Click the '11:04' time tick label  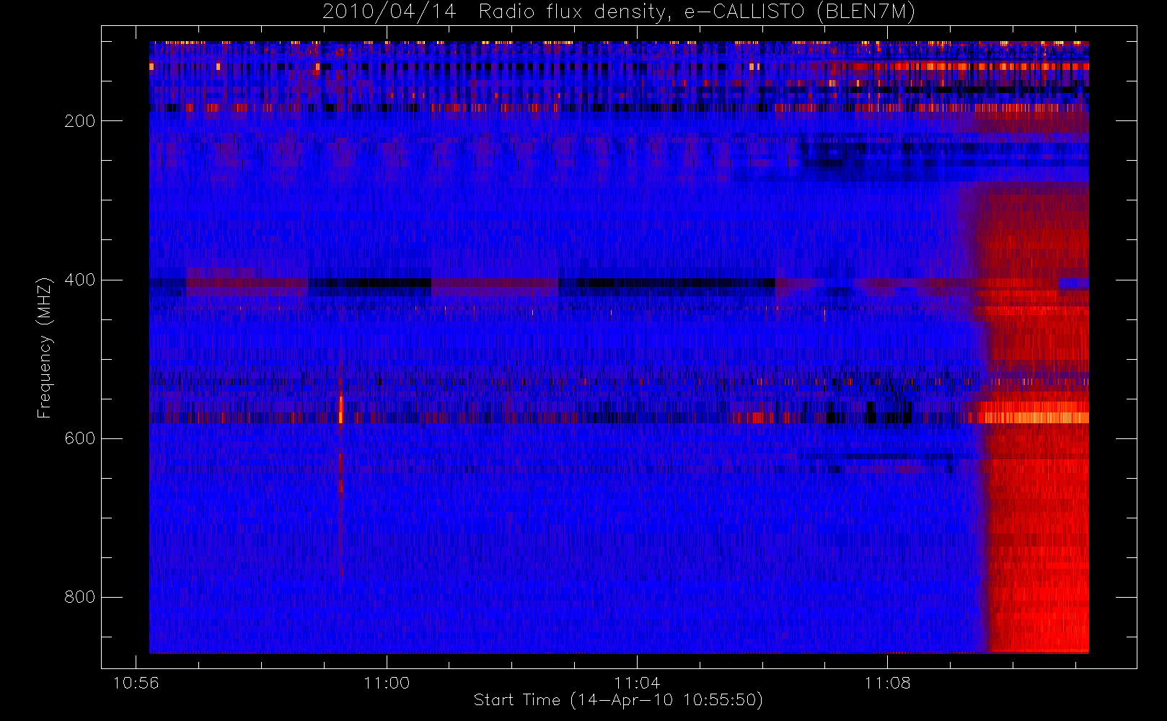click(637, 682)
